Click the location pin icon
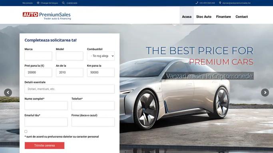The width and height of the screenshot is (273, 153). coord(220,3)
